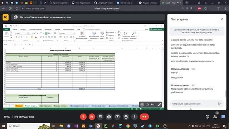The width and height of the screenshot is (229, 129).
Task: Open Форматировать как таблицу dropdown
Action: (94, 35)
